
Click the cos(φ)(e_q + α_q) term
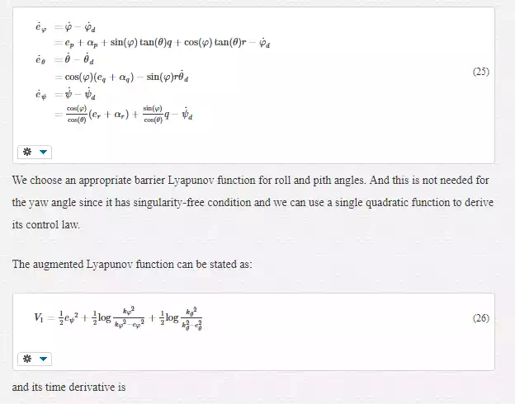(x=100, y=78)
